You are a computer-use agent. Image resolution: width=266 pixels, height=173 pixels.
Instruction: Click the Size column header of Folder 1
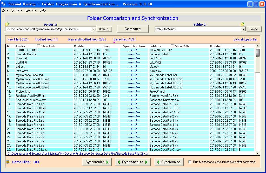pos(106,46)
